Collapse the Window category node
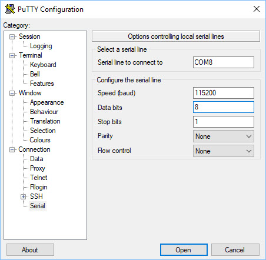 pyautogui.click(x=12, y=93)
